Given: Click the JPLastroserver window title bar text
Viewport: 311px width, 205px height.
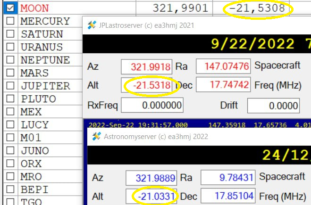Looking at the screenshot, I should point(147,25).
